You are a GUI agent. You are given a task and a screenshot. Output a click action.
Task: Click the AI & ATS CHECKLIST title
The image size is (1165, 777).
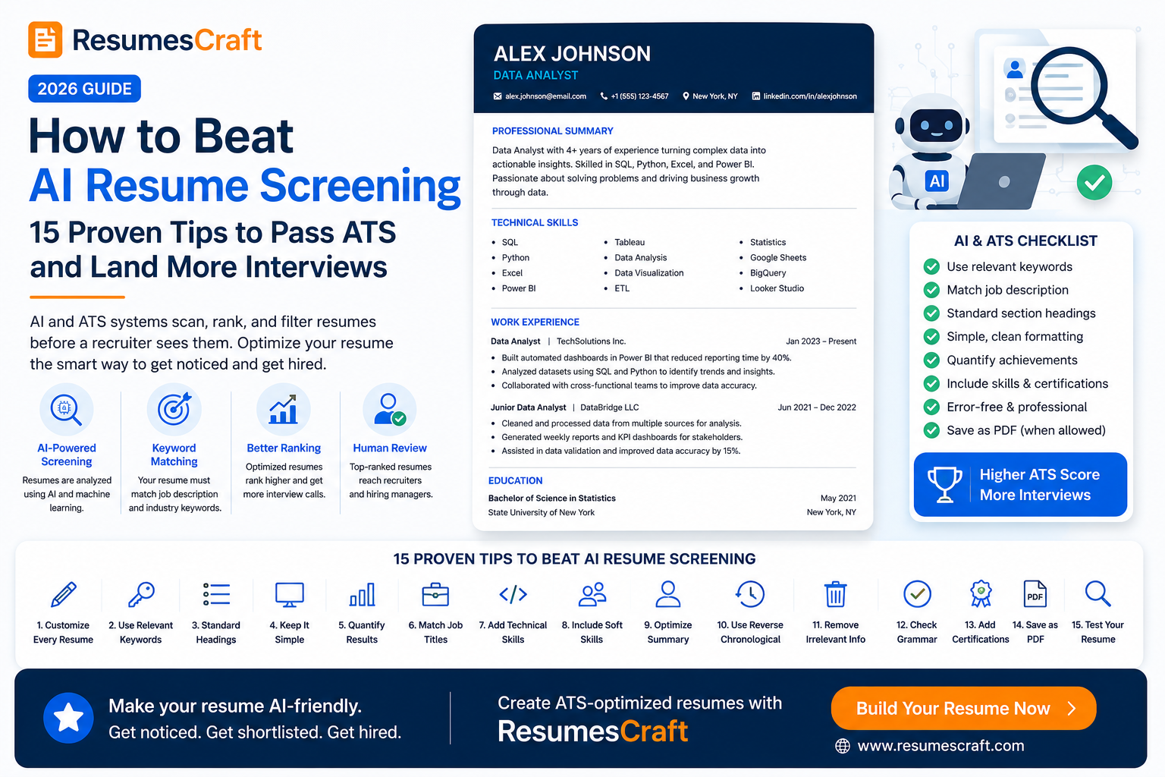pos(1025,241)
